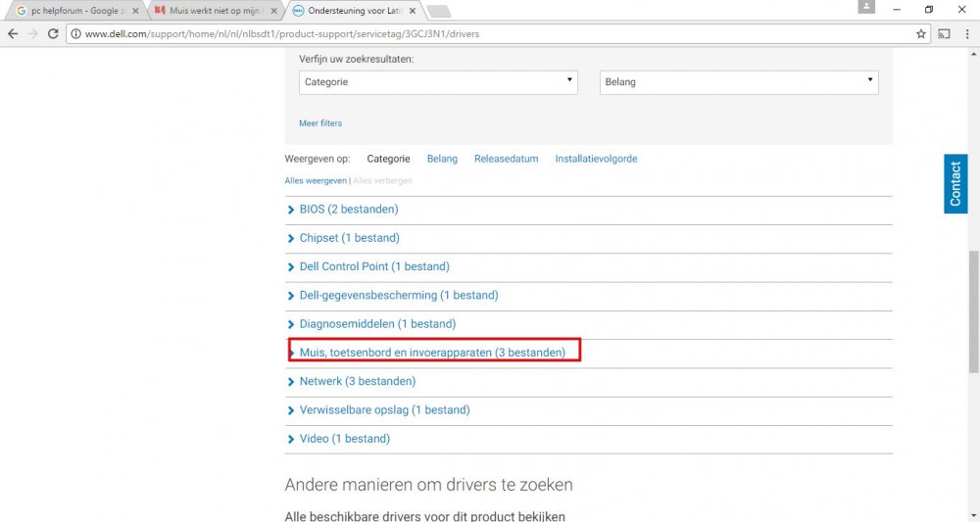Click the scrollbar up arrow
980x522 pixels.
pyautogui.click(x=974, y=54)
